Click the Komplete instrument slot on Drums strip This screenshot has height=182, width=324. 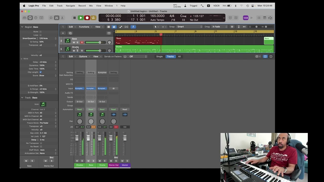102,88
